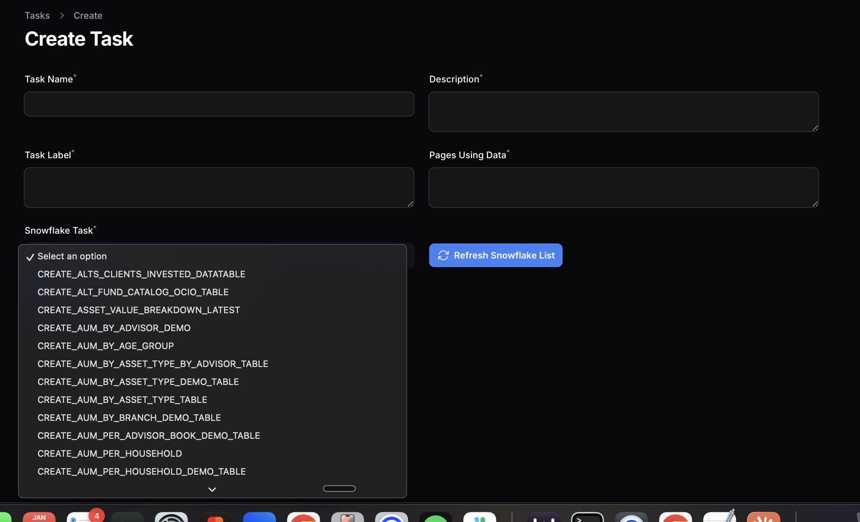This screenshot has height=522, width=860.
Task: Pick CREATE_ALT_FUND_CATALOG_OCIO_TABLE from the dropdown
Action: pyautogui.click(x=133, y=292)
